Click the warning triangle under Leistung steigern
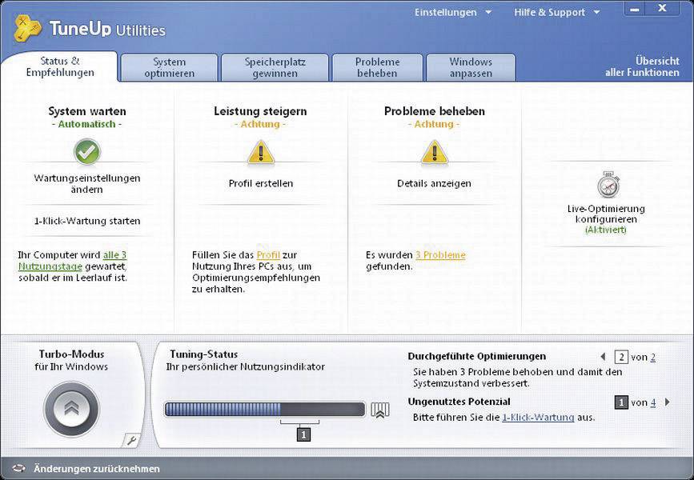Viewport: 694px width, 480px height. (261, 153)
